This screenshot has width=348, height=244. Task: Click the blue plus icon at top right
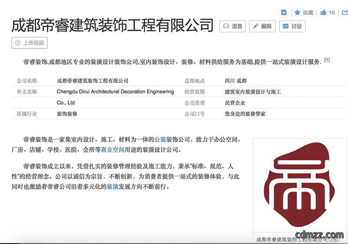[x=284, y=13]
